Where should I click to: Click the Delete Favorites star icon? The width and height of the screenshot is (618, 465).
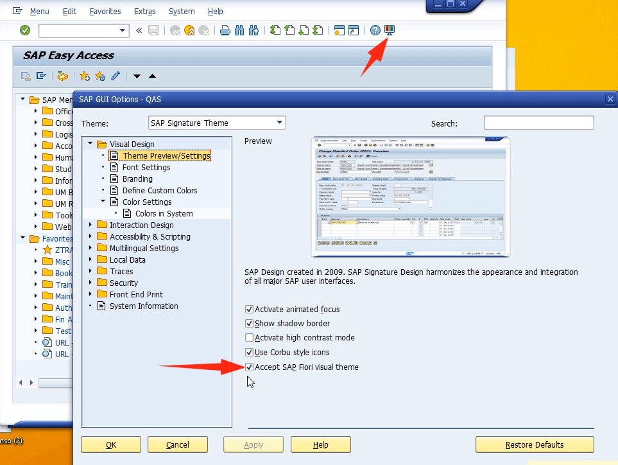click(100, 76)
